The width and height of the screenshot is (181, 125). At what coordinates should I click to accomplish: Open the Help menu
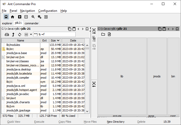64,11
